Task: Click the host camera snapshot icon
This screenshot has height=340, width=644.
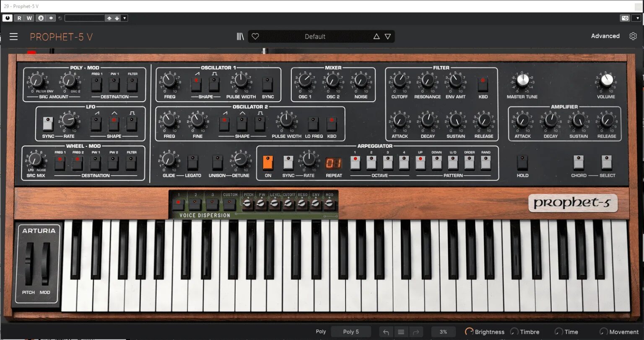Action: (625, 18)
